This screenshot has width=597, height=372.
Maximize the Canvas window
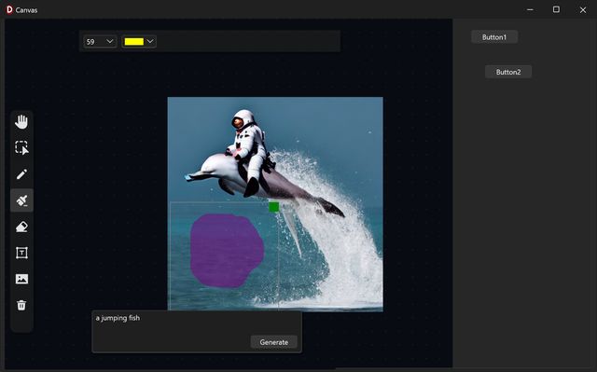click(x=556, y=9)
